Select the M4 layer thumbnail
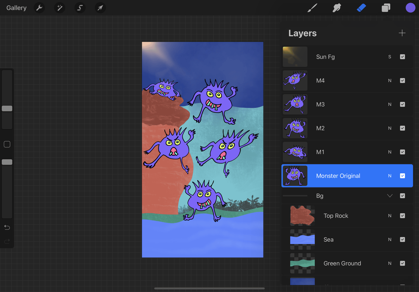The width and height of the screenshot is (419, 292). (x=295, y=81)
